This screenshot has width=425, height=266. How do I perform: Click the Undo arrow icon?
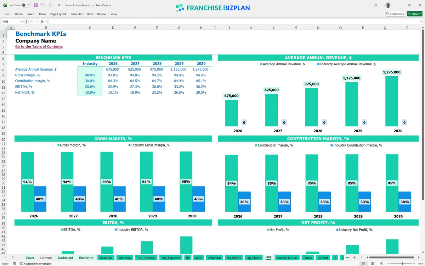point(42,5)
